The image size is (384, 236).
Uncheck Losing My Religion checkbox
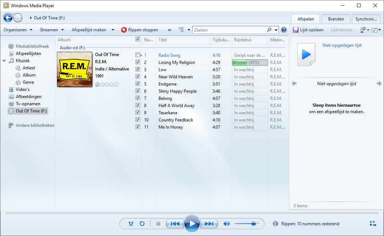coord(138,62)
